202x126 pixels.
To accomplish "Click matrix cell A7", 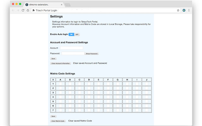I will coord(60,110).
